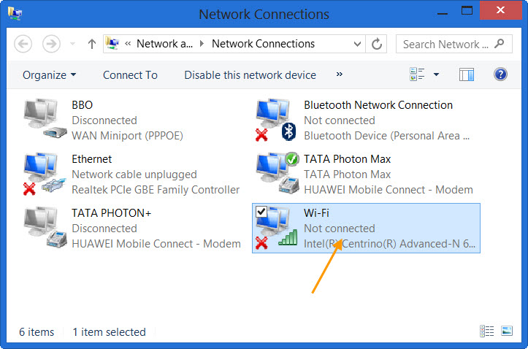Switch to large icons view in status bar
The height and width of the screenshot is (349, 528).
click(507, 331)
